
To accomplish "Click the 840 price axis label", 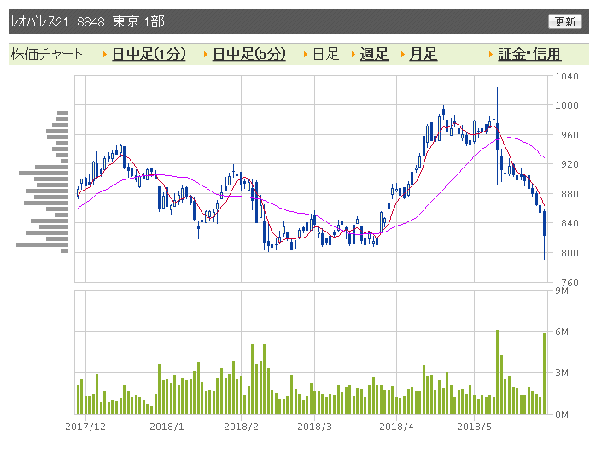I will pyautogui.click(x=570, y=223).
